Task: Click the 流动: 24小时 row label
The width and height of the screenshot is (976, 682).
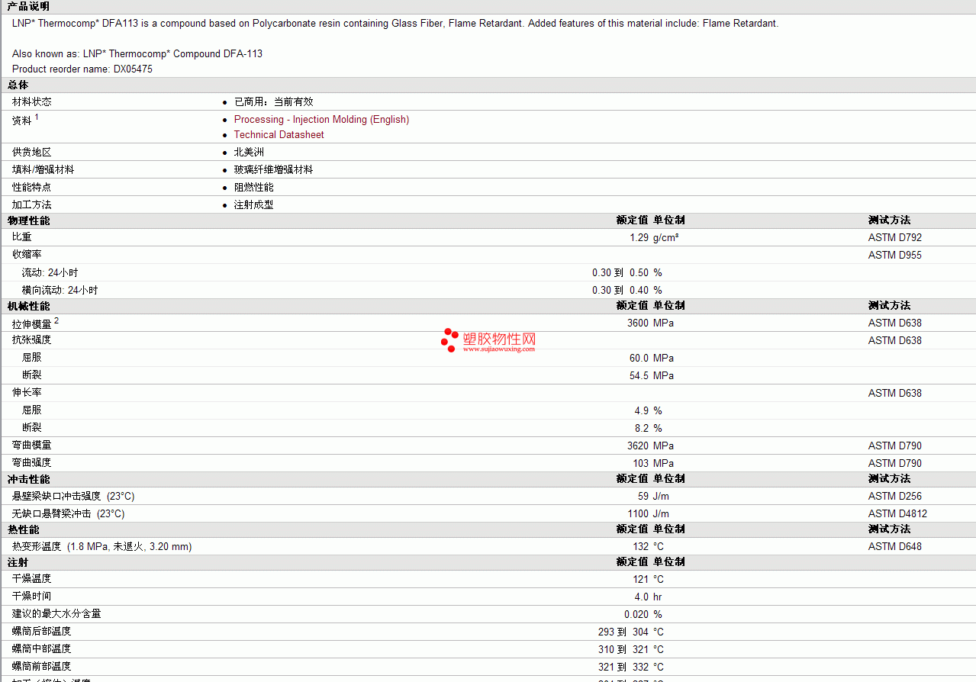Action: pyautogui.click(x=50, y=272)
